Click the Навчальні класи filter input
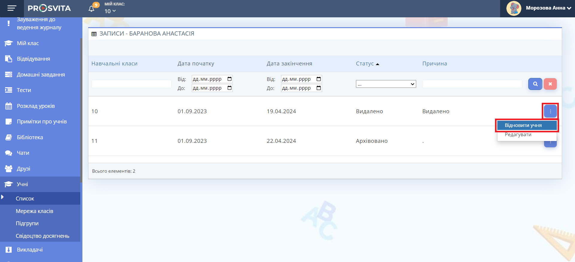575x262 pixels. (131, 84)
